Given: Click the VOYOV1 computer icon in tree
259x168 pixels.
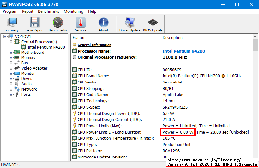Looking at the screenshot, I should point(11,36).
